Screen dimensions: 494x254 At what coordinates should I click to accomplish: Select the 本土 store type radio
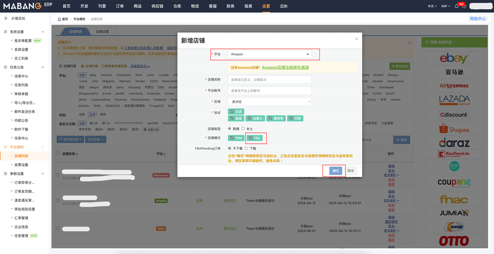point(243,129)
